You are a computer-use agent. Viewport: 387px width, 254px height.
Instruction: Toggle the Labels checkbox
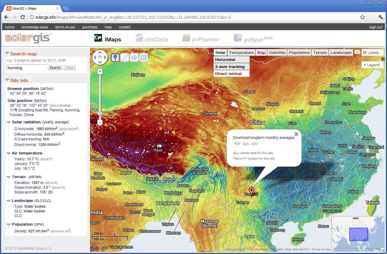[x=365, y=53]
